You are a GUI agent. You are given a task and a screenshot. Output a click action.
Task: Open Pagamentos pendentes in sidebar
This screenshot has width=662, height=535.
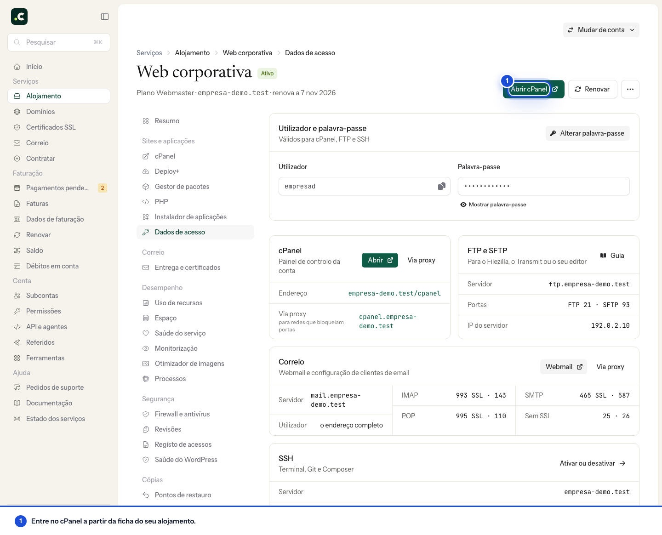coord(59,188)
